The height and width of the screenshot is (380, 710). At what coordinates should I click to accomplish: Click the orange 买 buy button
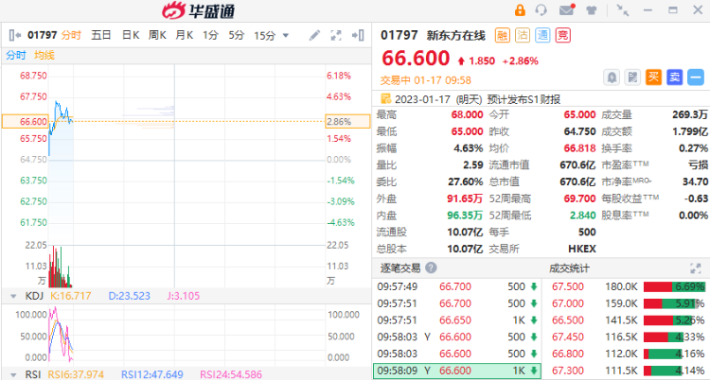(653, 78)
